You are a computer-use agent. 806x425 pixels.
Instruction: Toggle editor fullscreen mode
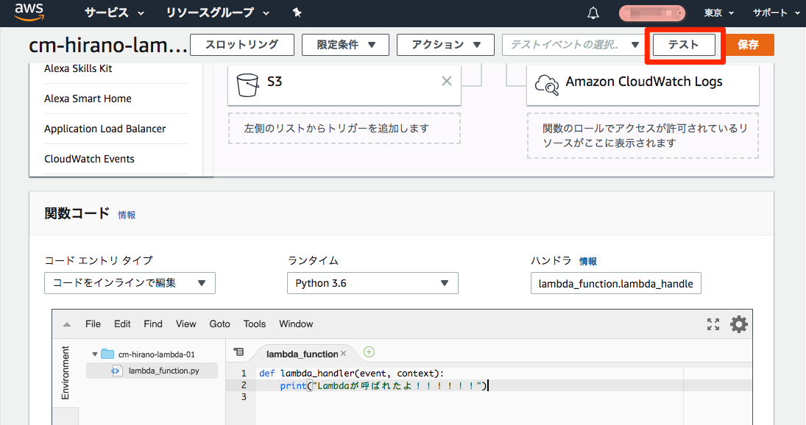click(x=713, y=324)
